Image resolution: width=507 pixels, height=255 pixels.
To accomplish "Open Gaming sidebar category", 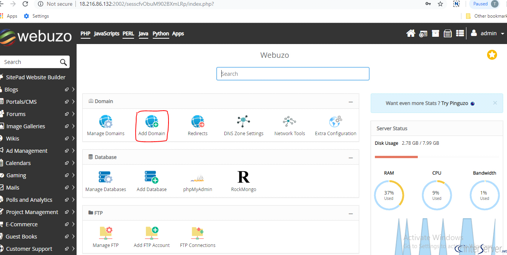I will [16, 175].
